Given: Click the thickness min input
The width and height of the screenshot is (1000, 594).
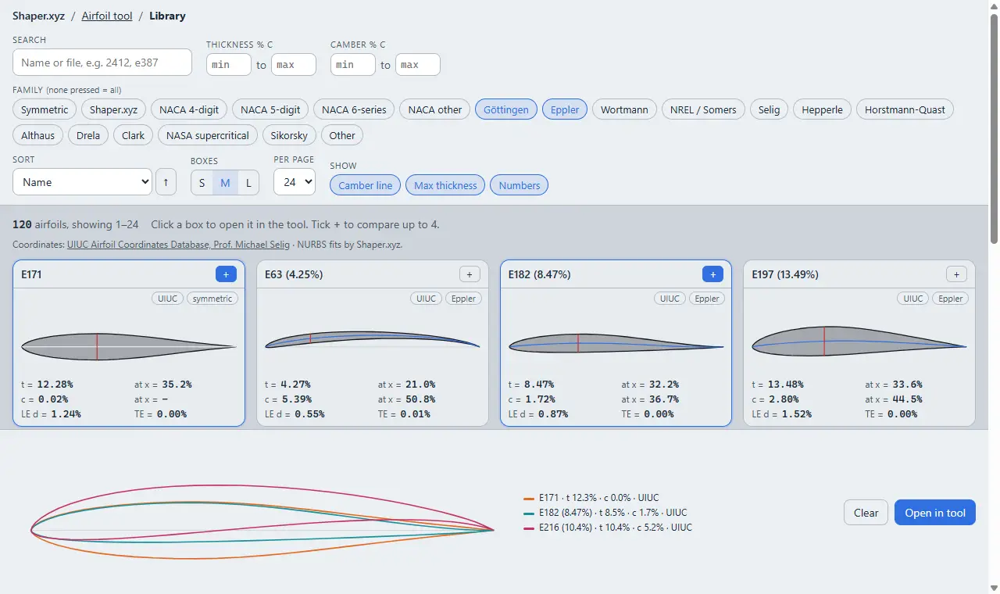Looking at the screenshot, I should click(229, 64).
